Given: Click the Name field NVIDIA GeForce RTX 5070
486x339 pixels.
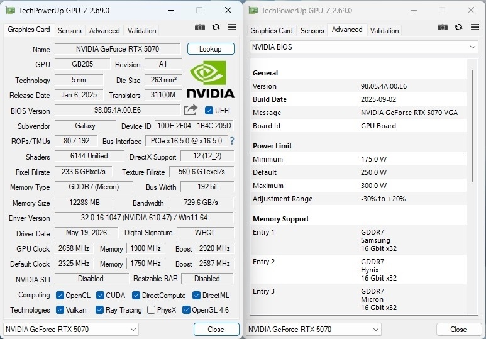Looking at the screenshot, I should click(x=118, y=49).
